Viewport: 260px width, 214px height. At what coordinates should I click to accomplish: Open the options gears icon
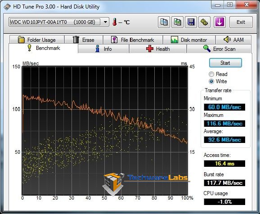click(x=204, y=22)
